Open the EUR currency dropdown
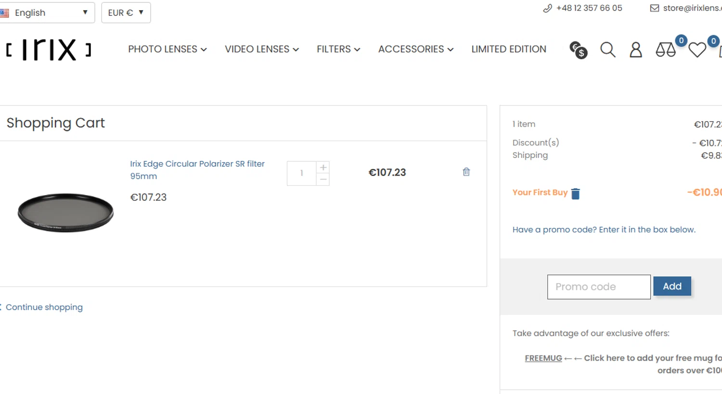The height and width of the screenshot is (394, 722). click(126, 13)
